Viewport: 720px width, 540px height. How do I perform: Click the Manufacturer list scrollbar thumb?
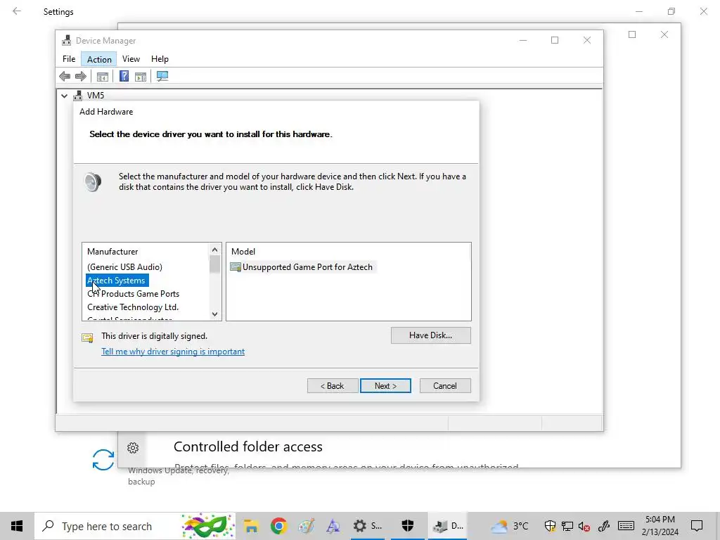pyautogui.click(x=214, y=264)
